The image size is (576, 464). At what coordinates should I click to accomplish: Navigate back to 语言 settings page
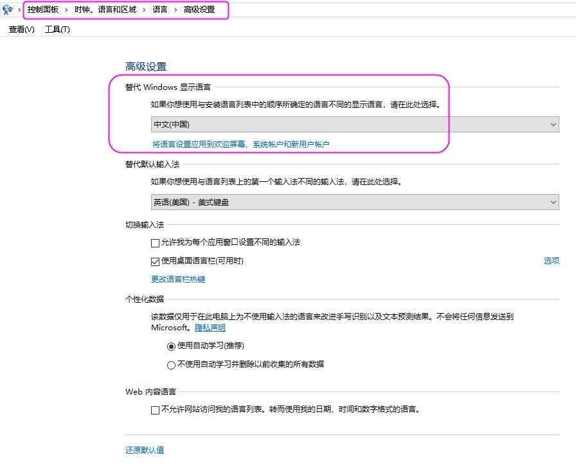click(160, 10)
